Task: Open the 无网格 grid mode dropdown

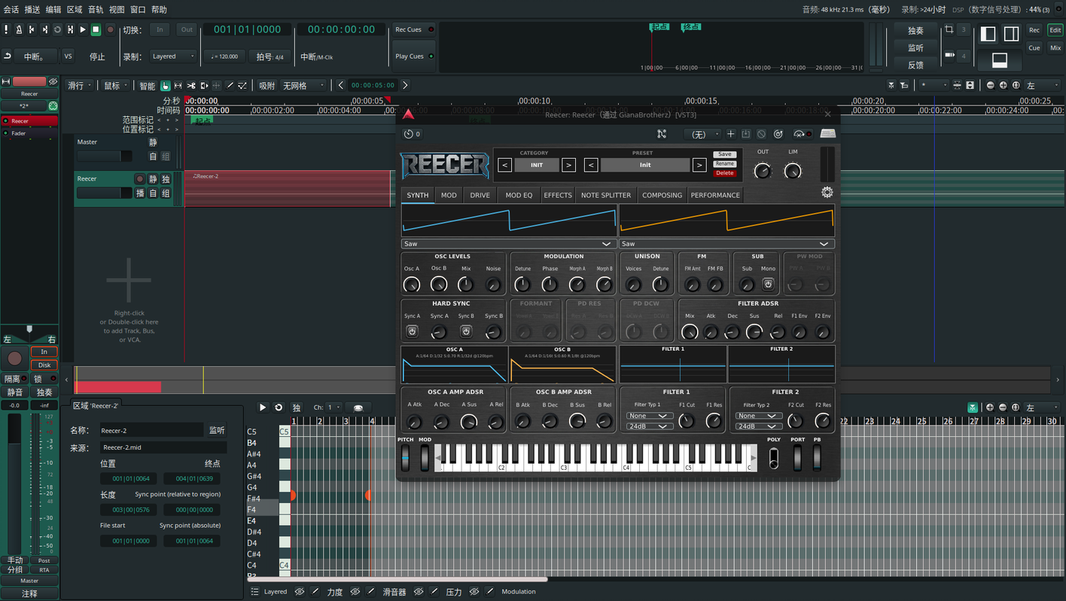Action: [x=304, y=86]
